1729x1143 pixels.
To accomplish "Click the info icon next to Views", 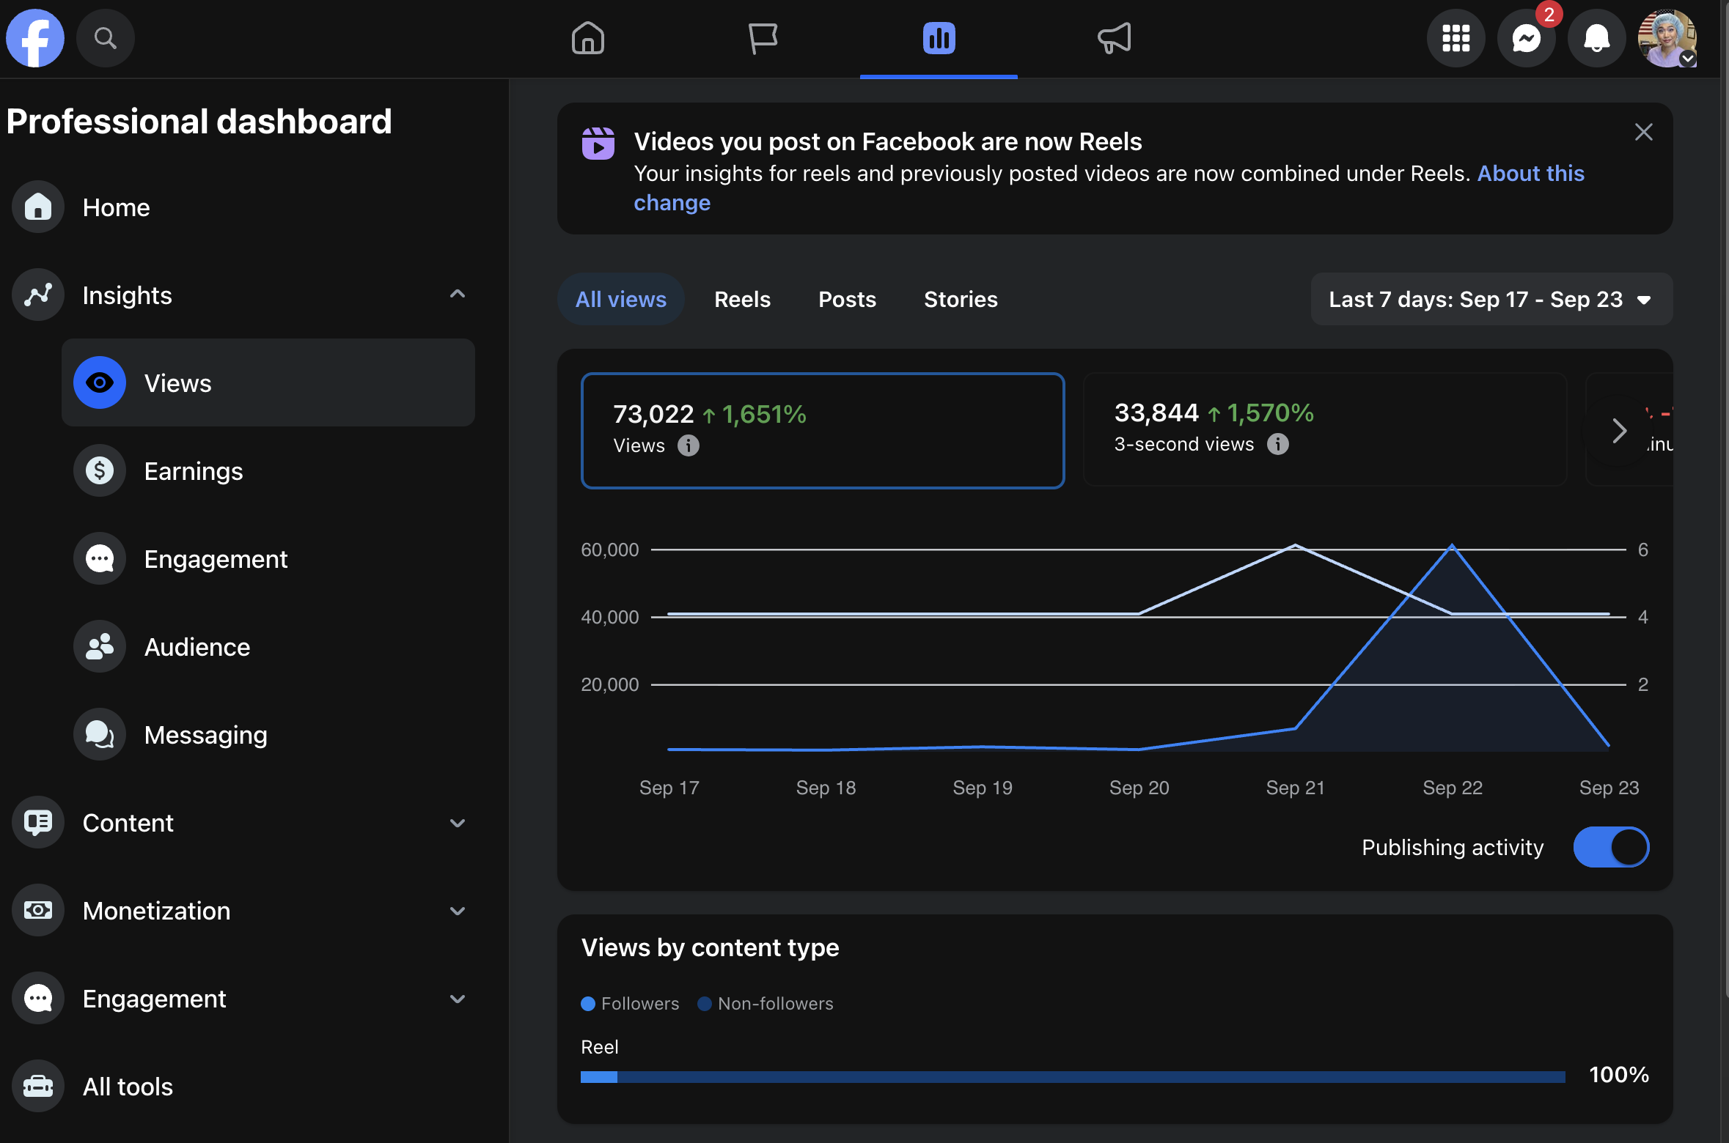I will 688,445.
